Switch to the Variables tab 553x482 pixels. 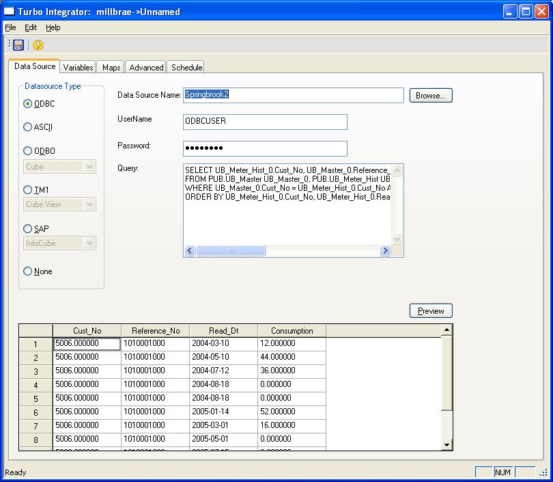[78, 68]
